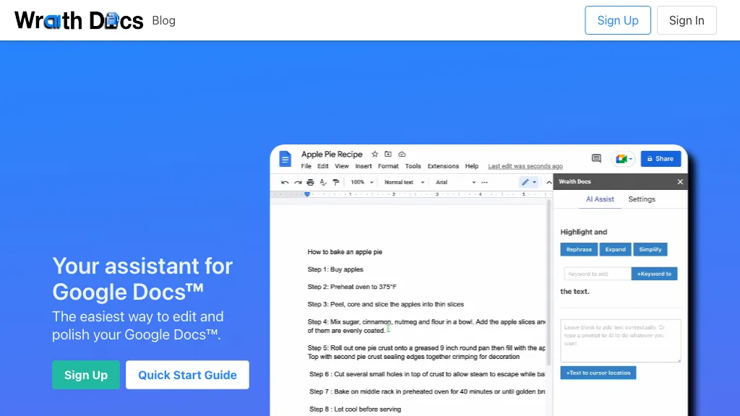
Task: Open the pencil editing mode dropdown
Action: coord(529,183)
